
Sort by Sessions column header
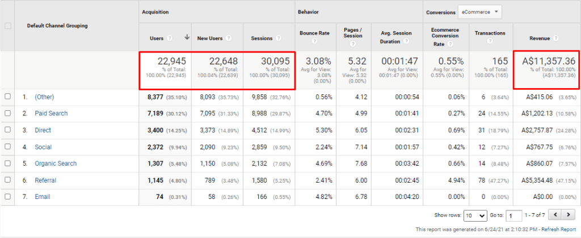pyautogui.click(x=262, y=38)
